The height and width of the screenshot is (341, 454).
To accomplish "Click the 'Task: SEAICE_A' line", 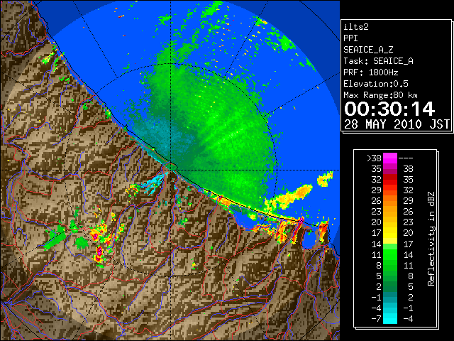I will (x=378, y=61).
